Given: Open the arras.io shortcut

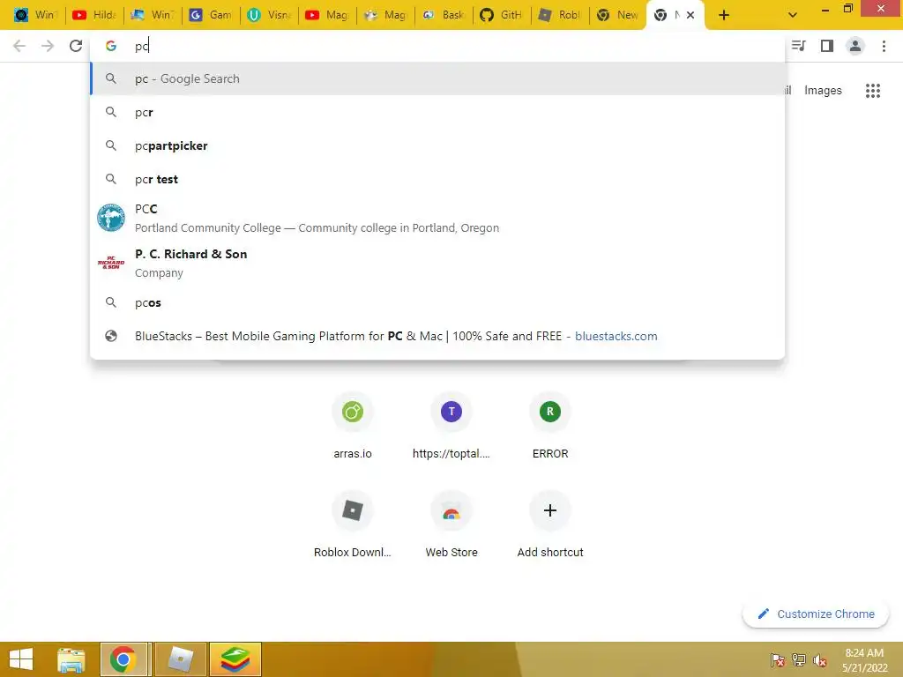Looking at the screenshot, I should click(x=353, y=426).
